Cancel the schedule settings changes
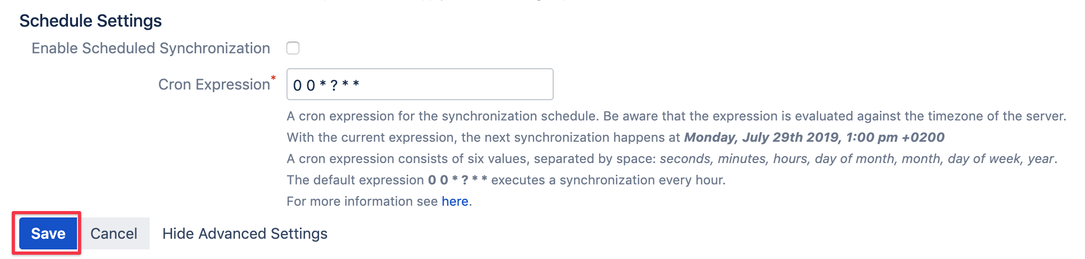This screenshot has width=1085, height=259. point(113,233)
